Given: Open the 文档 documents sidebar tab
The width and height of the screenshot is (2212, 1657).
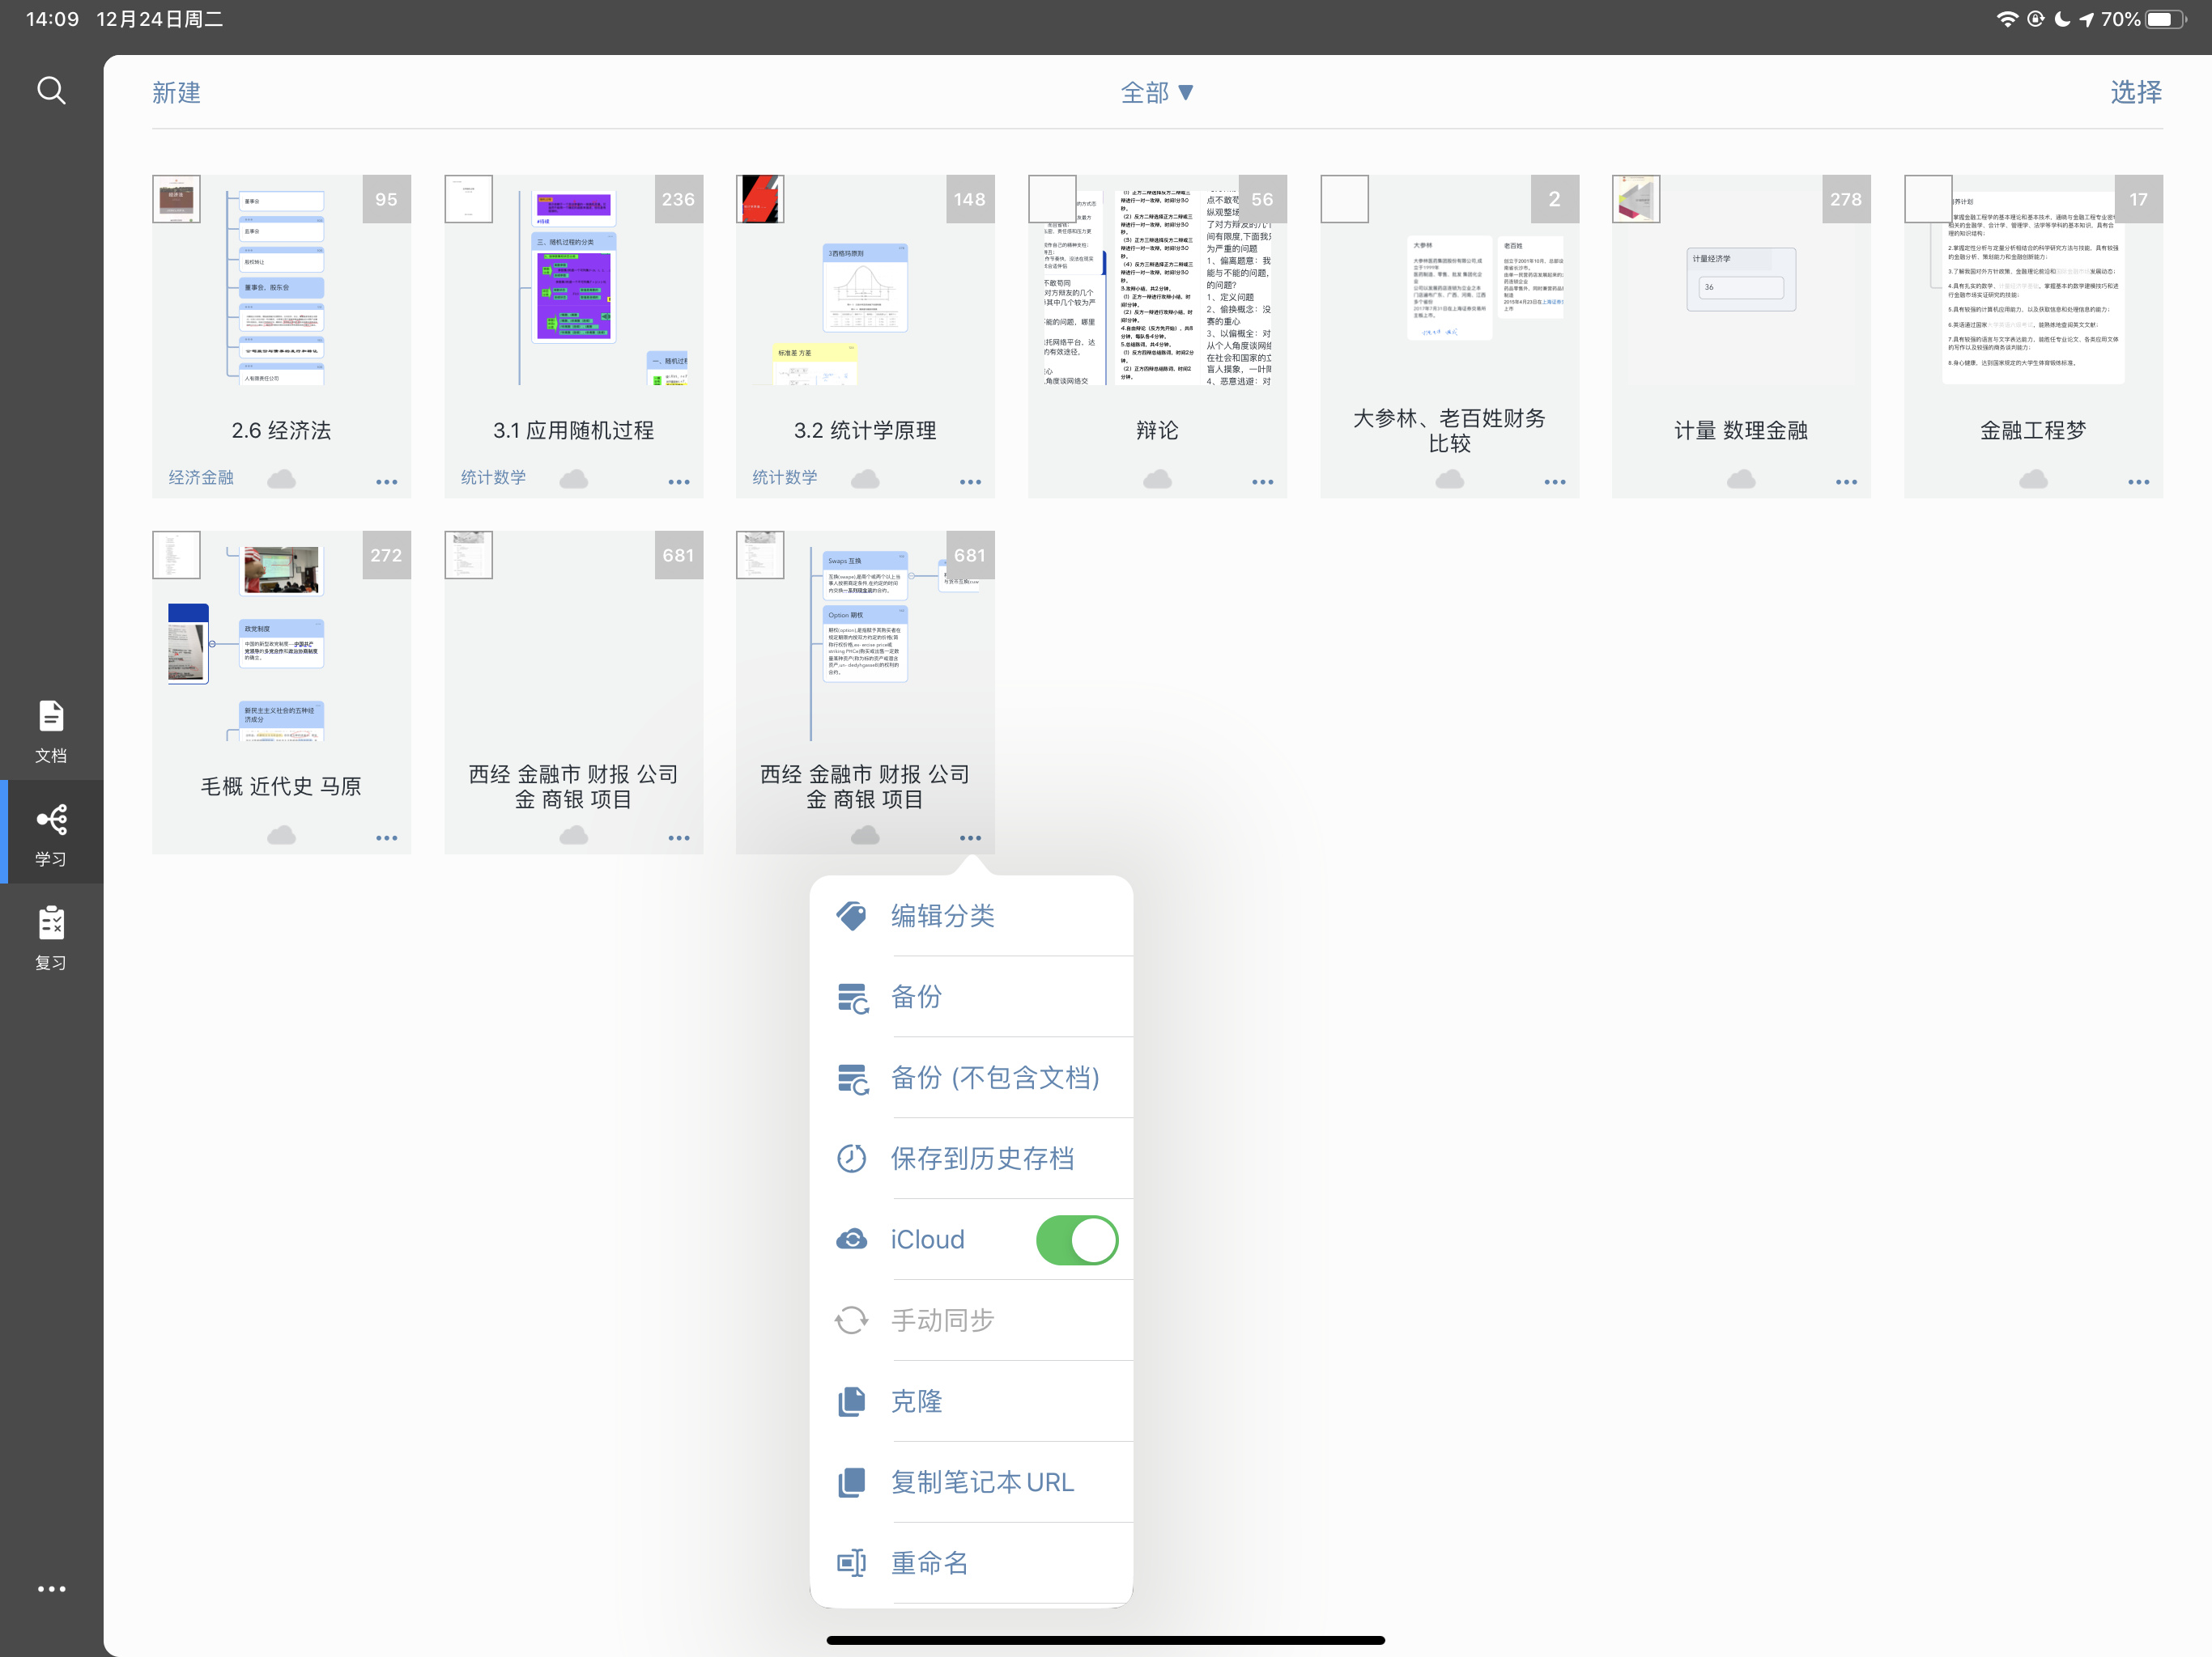Looking at the screenshot, I should (51, 731).
